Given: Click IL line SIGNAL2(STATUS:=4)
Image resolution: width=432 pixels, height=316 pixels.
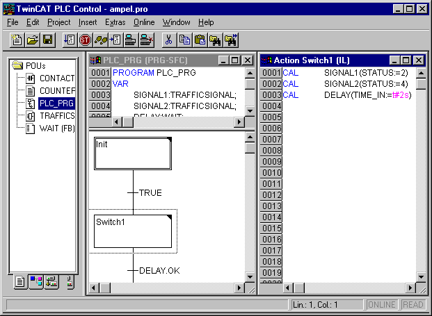Looking at the screenshot, I should (x=366, y=83).
